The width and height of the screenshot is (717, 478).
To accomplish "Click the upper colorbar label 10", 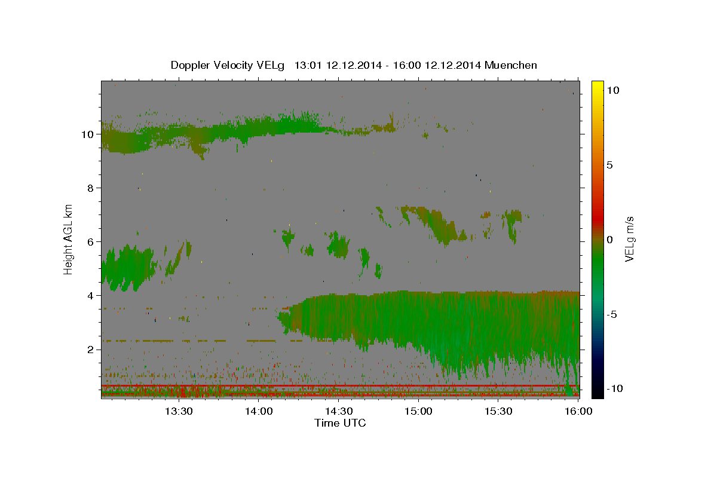I will pos(612,90).
